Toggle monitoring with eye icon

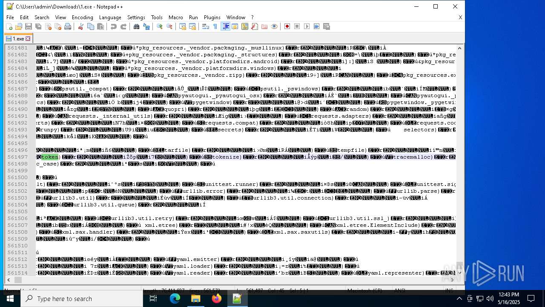click(274, 26)
